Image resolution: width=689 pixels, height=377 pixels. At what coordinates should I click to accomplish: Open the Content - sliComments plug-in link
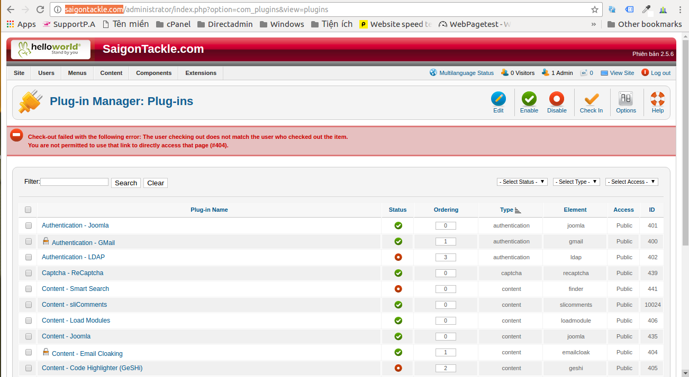point(74,305)
